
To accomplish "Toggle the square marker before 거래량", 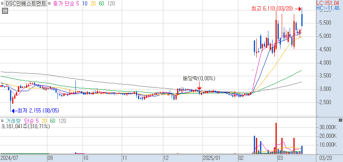I will [2, 121].
